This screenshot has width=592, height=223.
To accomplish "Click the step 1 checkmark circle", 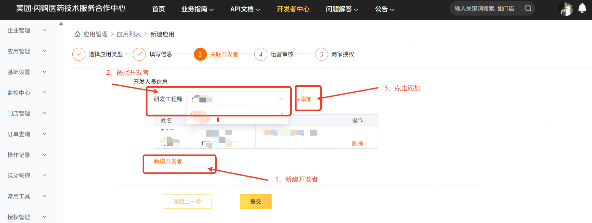I will tap(79, 54).
